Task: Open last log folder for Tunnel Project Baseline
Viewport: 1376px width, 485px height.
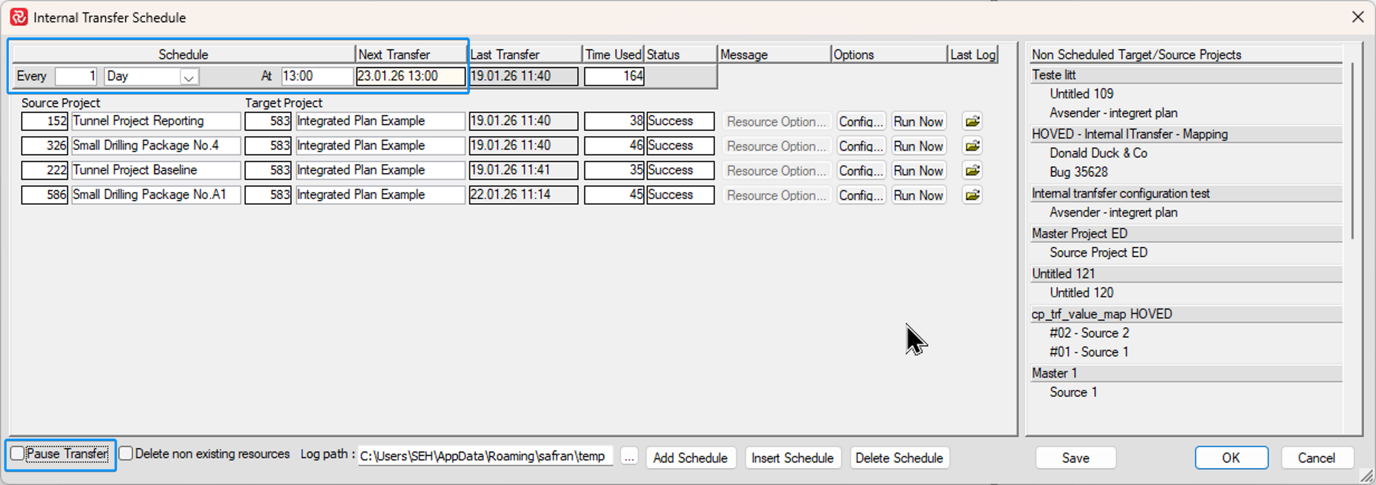Action: coord(973,171)
